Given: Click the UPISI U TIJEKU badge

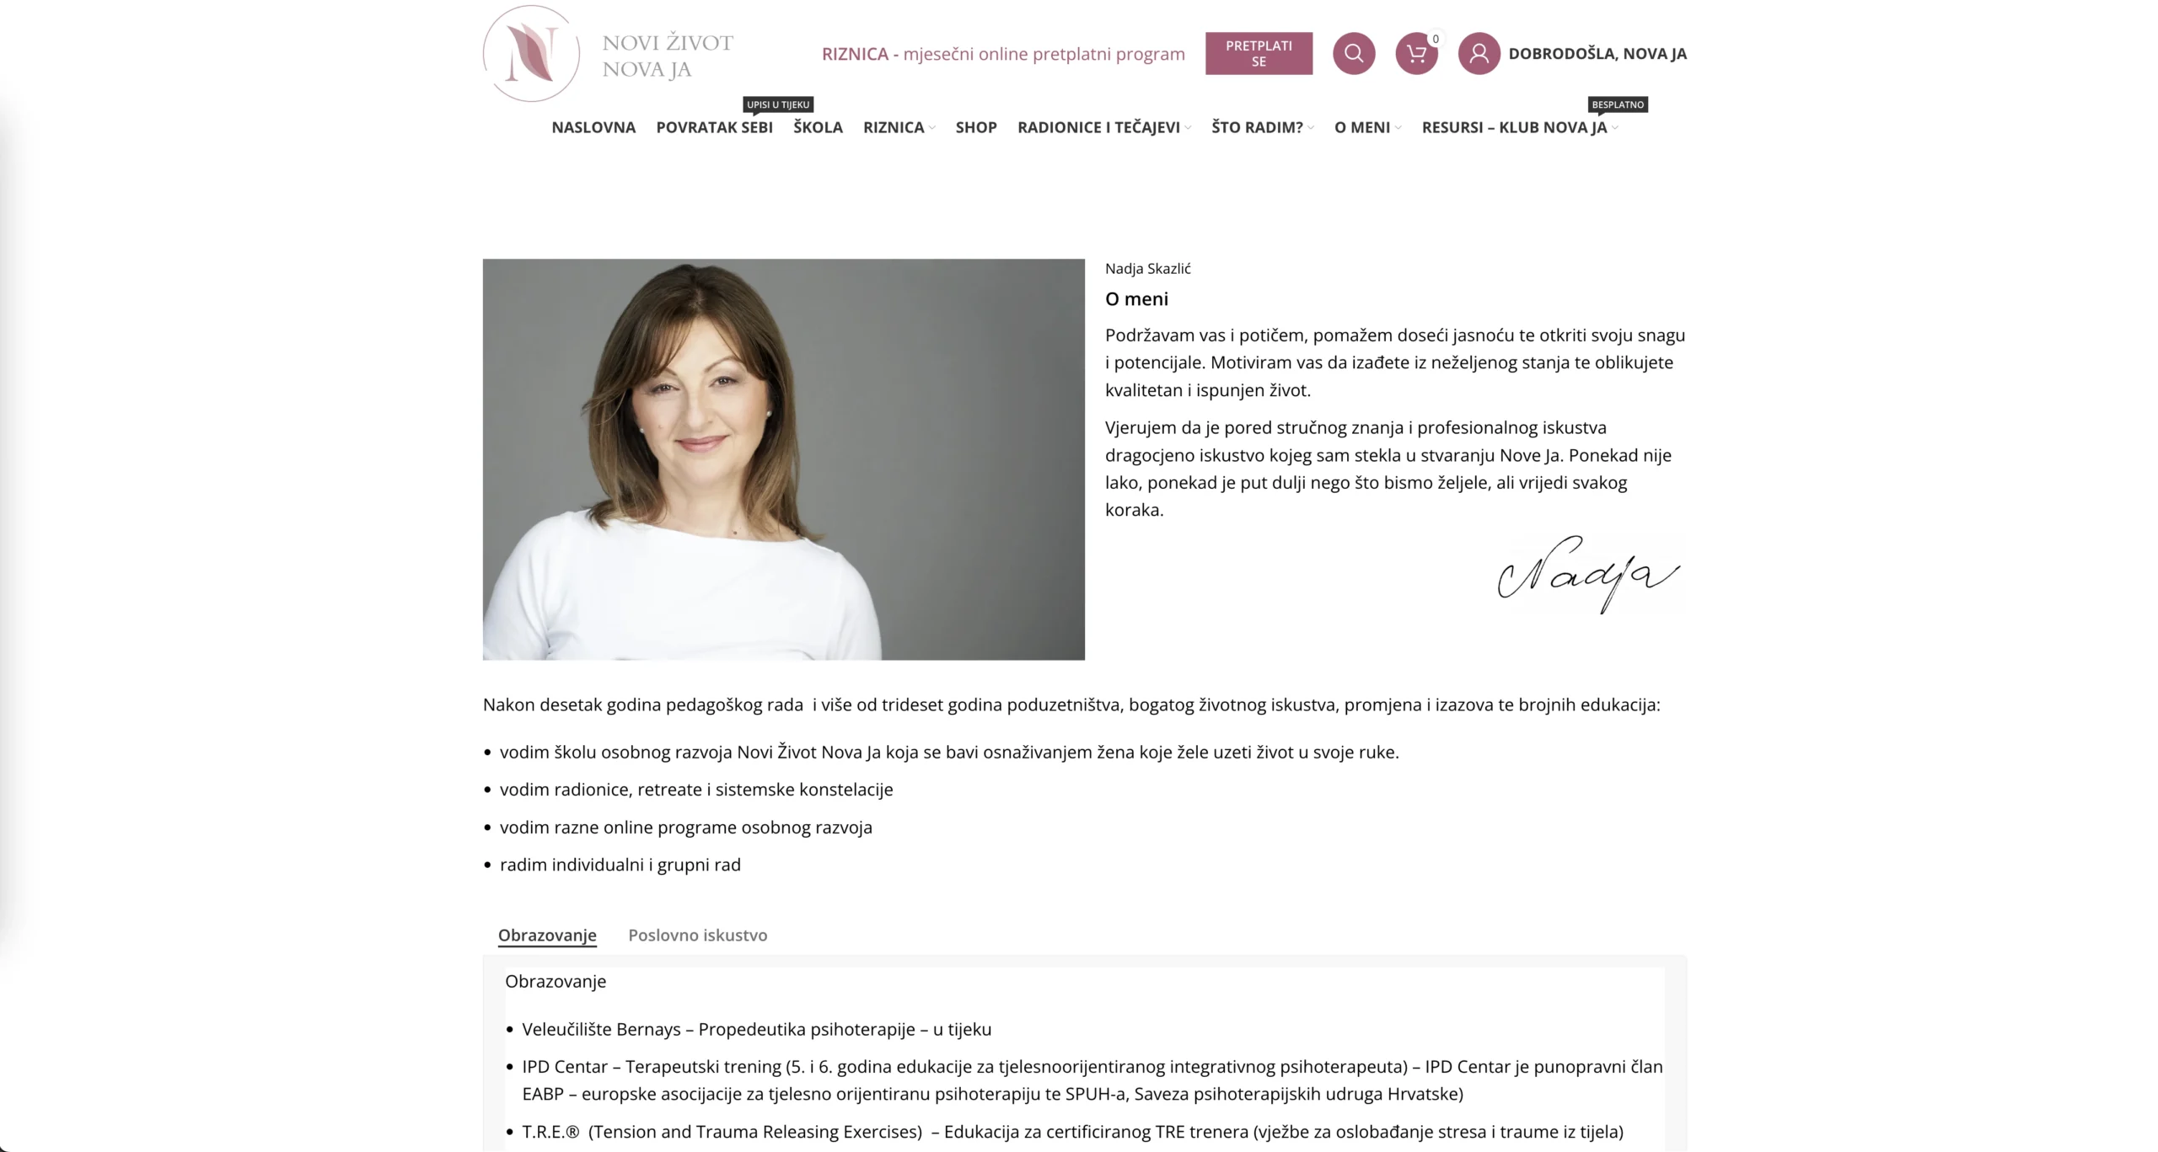Looking at the screenshot, I should pyautogui.click(x=777, y=104).
